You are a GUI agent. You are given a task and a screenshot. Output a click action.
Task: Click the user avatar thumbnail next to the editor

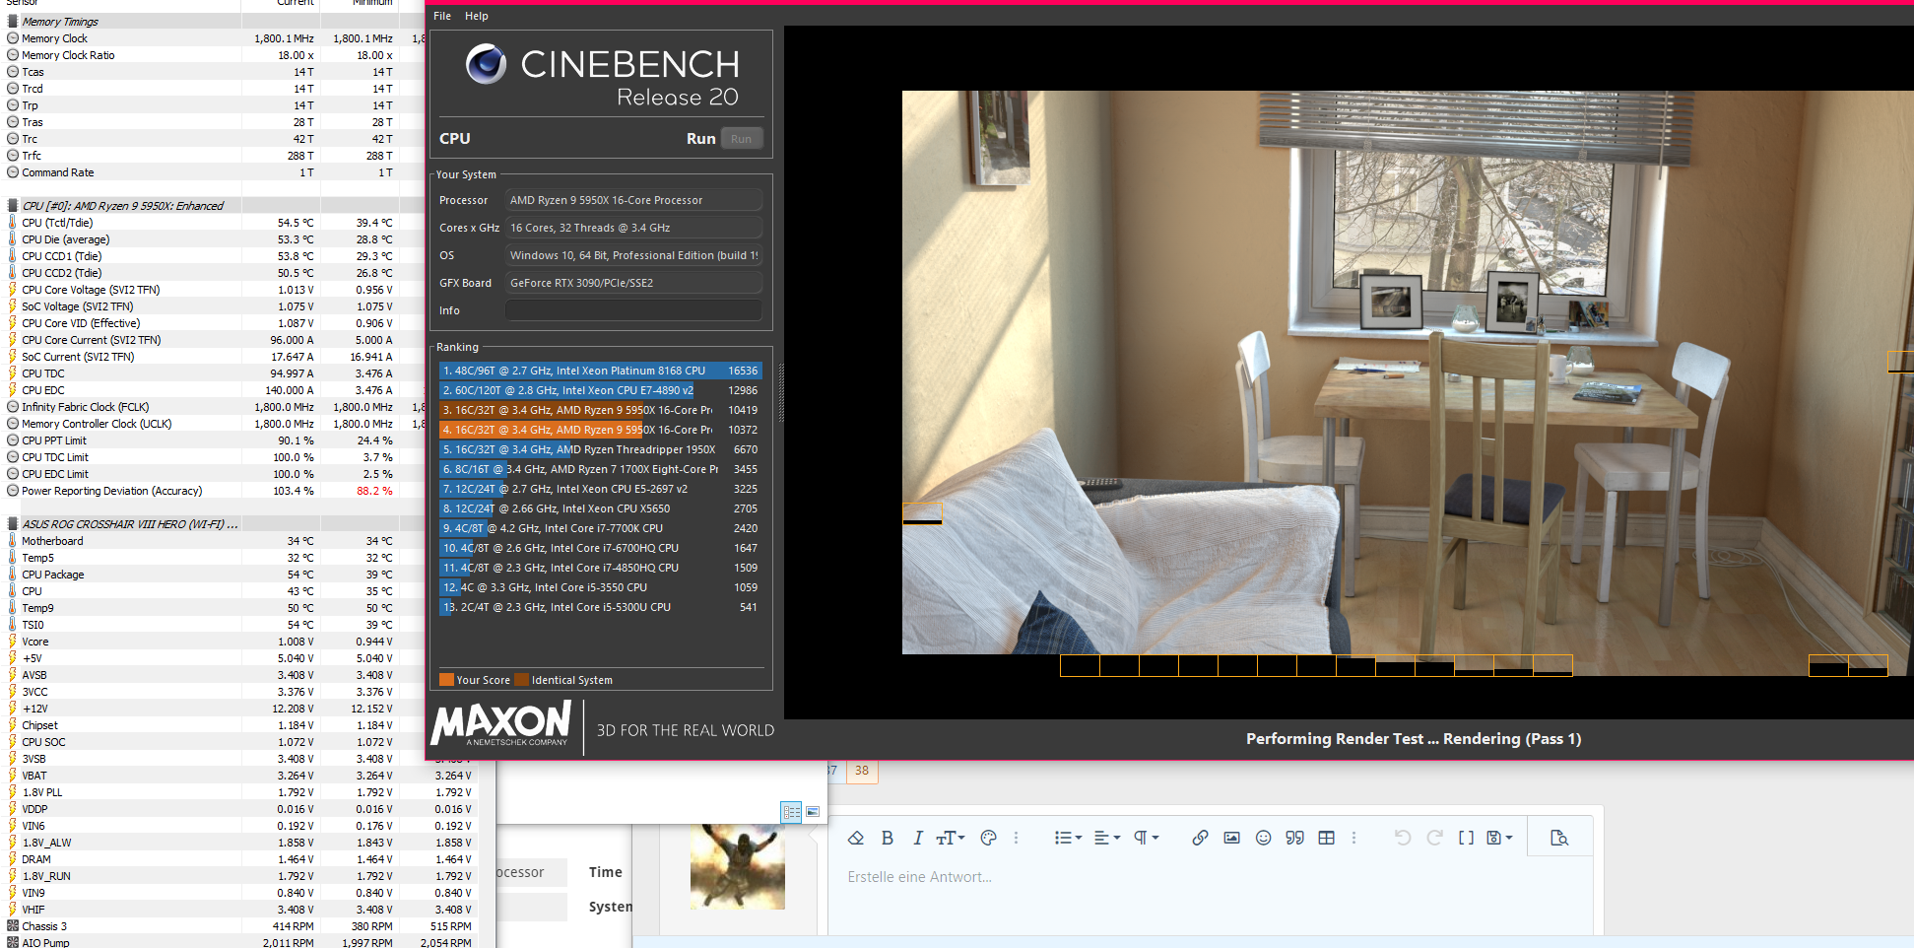coord(738,866)
